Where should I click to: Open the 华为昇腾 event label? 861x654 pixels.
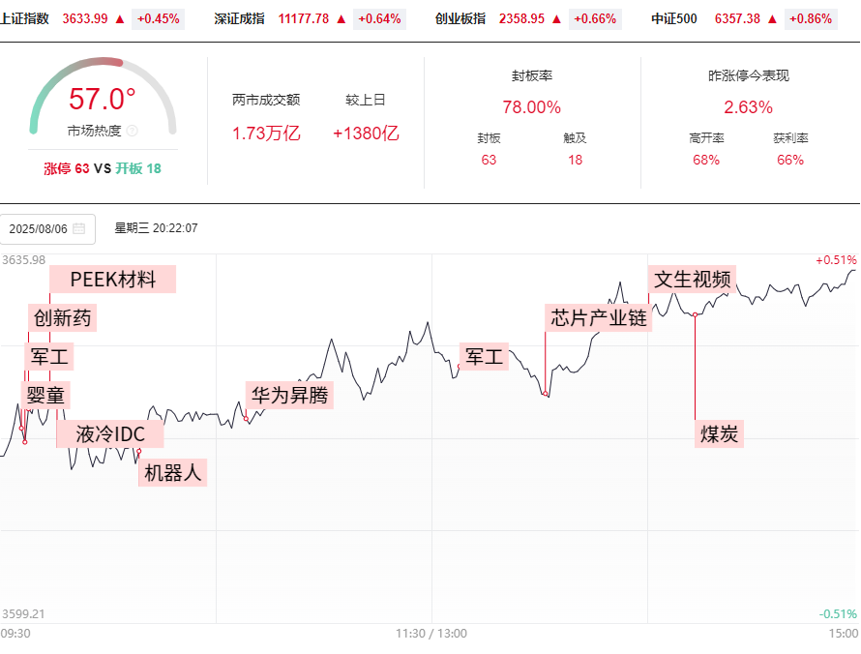point(289,396)
